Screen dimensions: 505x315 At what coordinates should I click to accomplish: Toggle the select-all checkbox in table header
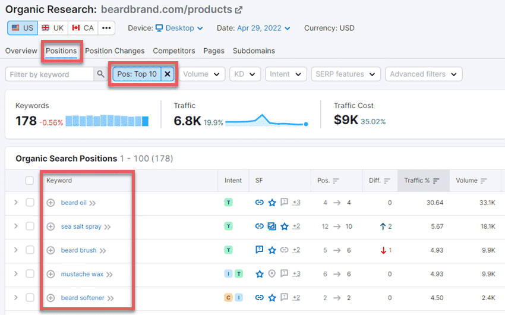tap(30, 181)
